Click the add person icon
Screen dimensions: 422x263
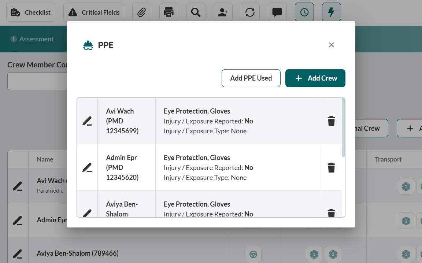[x=223, y=12]
